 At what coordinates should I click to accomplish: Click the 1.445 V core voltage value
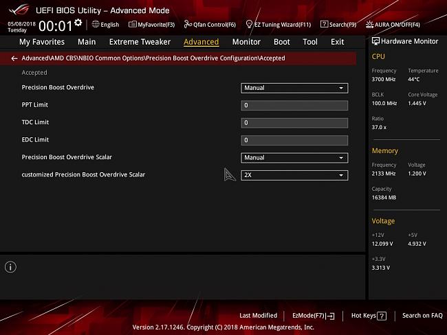[x=417, y=103]
